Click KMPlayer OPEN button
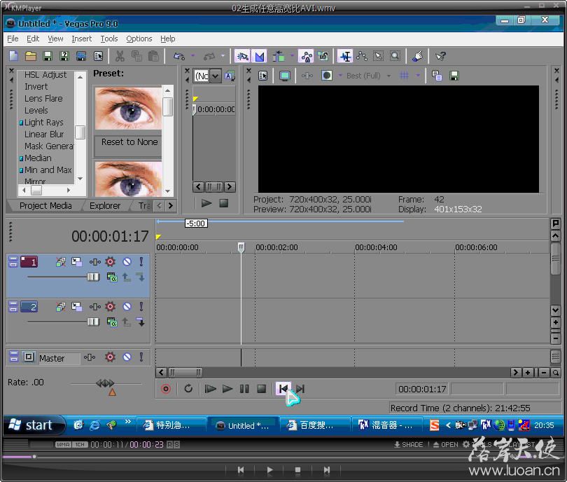This screenshot has height=482, width=567. pyautogui.click(x=446, y=445)
